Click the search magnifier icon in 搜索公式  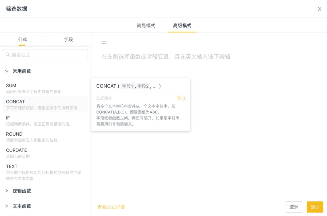(x=8, y=55)
